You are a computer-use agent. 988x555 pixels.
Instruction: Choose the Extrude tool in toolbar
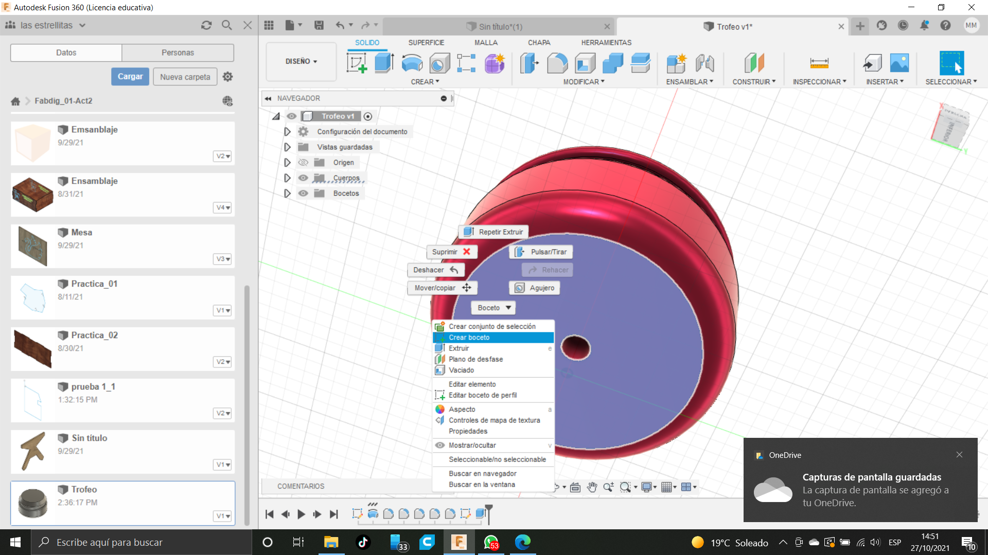384,63
